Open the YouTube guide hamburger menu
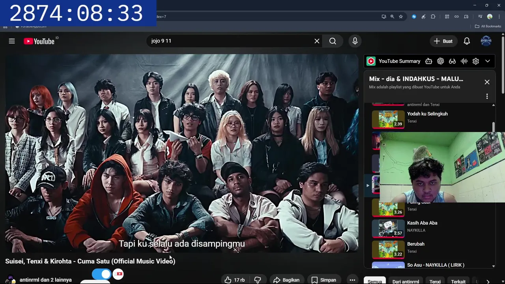The width and height of the screenshot is (505, 284). tap(12, 41)
